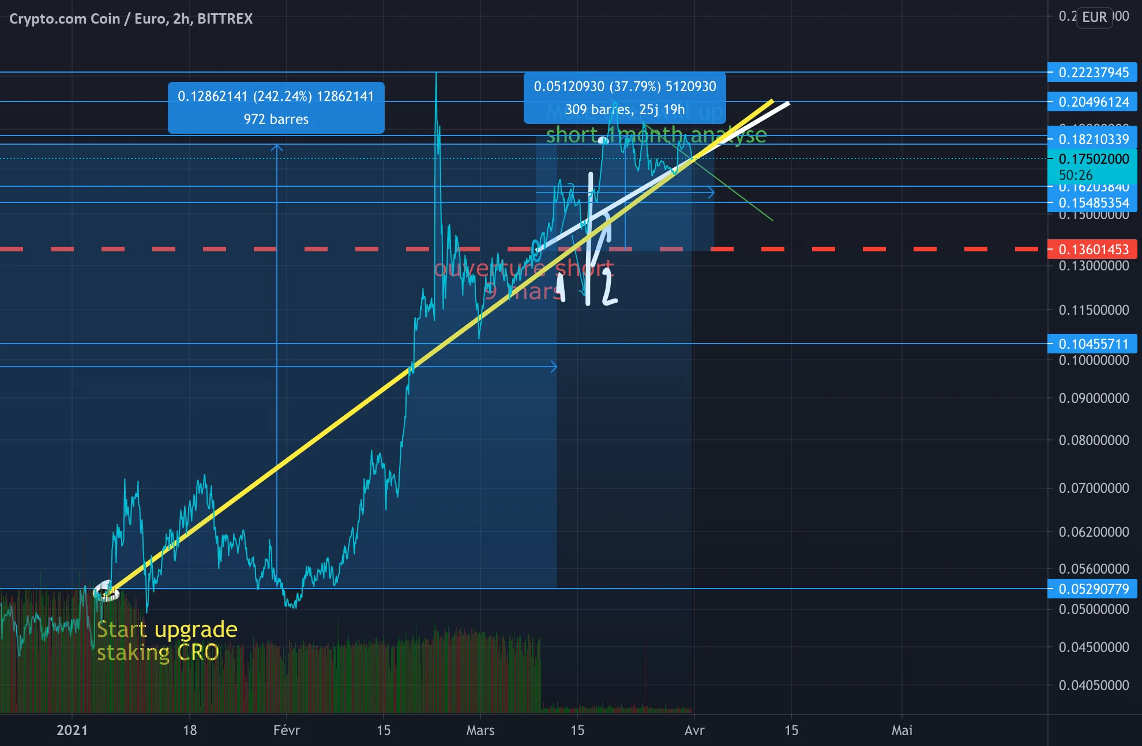This screenshot has height=746, width=1142.
Task: Click the red 0.13601453 price label
Action: tap(1093, 249)
